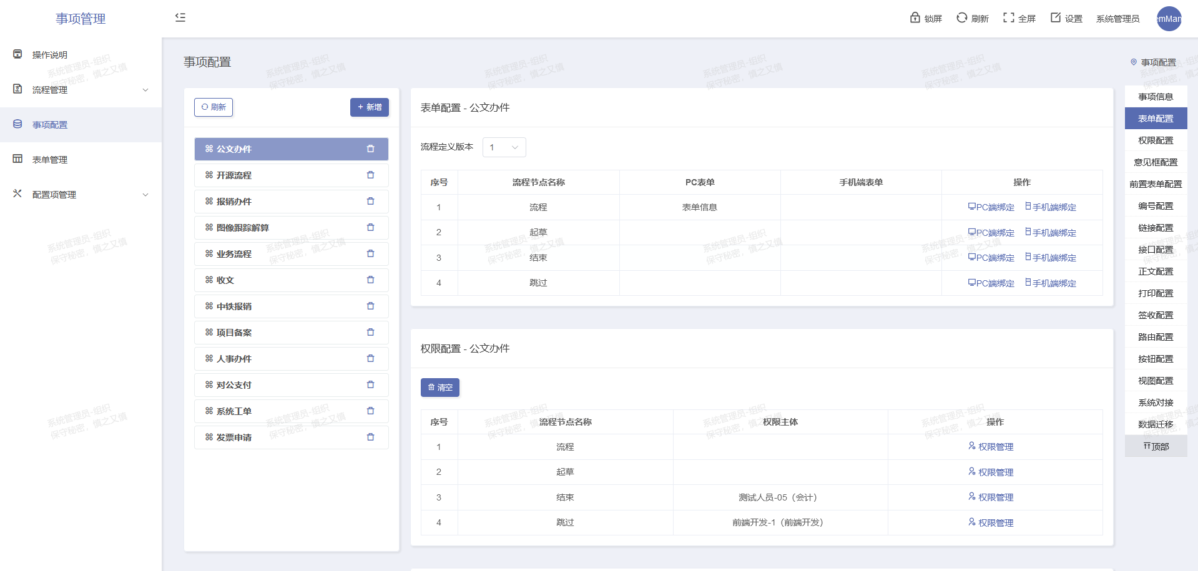Collapse the sidebar with the fold icon
The width and height of the screenshot is (1198, 571).
[x=180, y=17]
